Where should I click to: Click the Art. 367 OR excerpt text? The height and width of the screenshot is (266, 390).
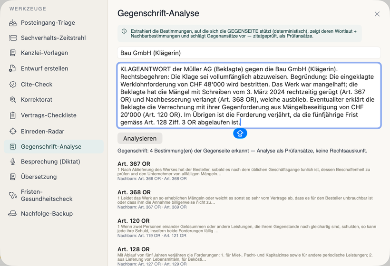click(x=244, y=172)
